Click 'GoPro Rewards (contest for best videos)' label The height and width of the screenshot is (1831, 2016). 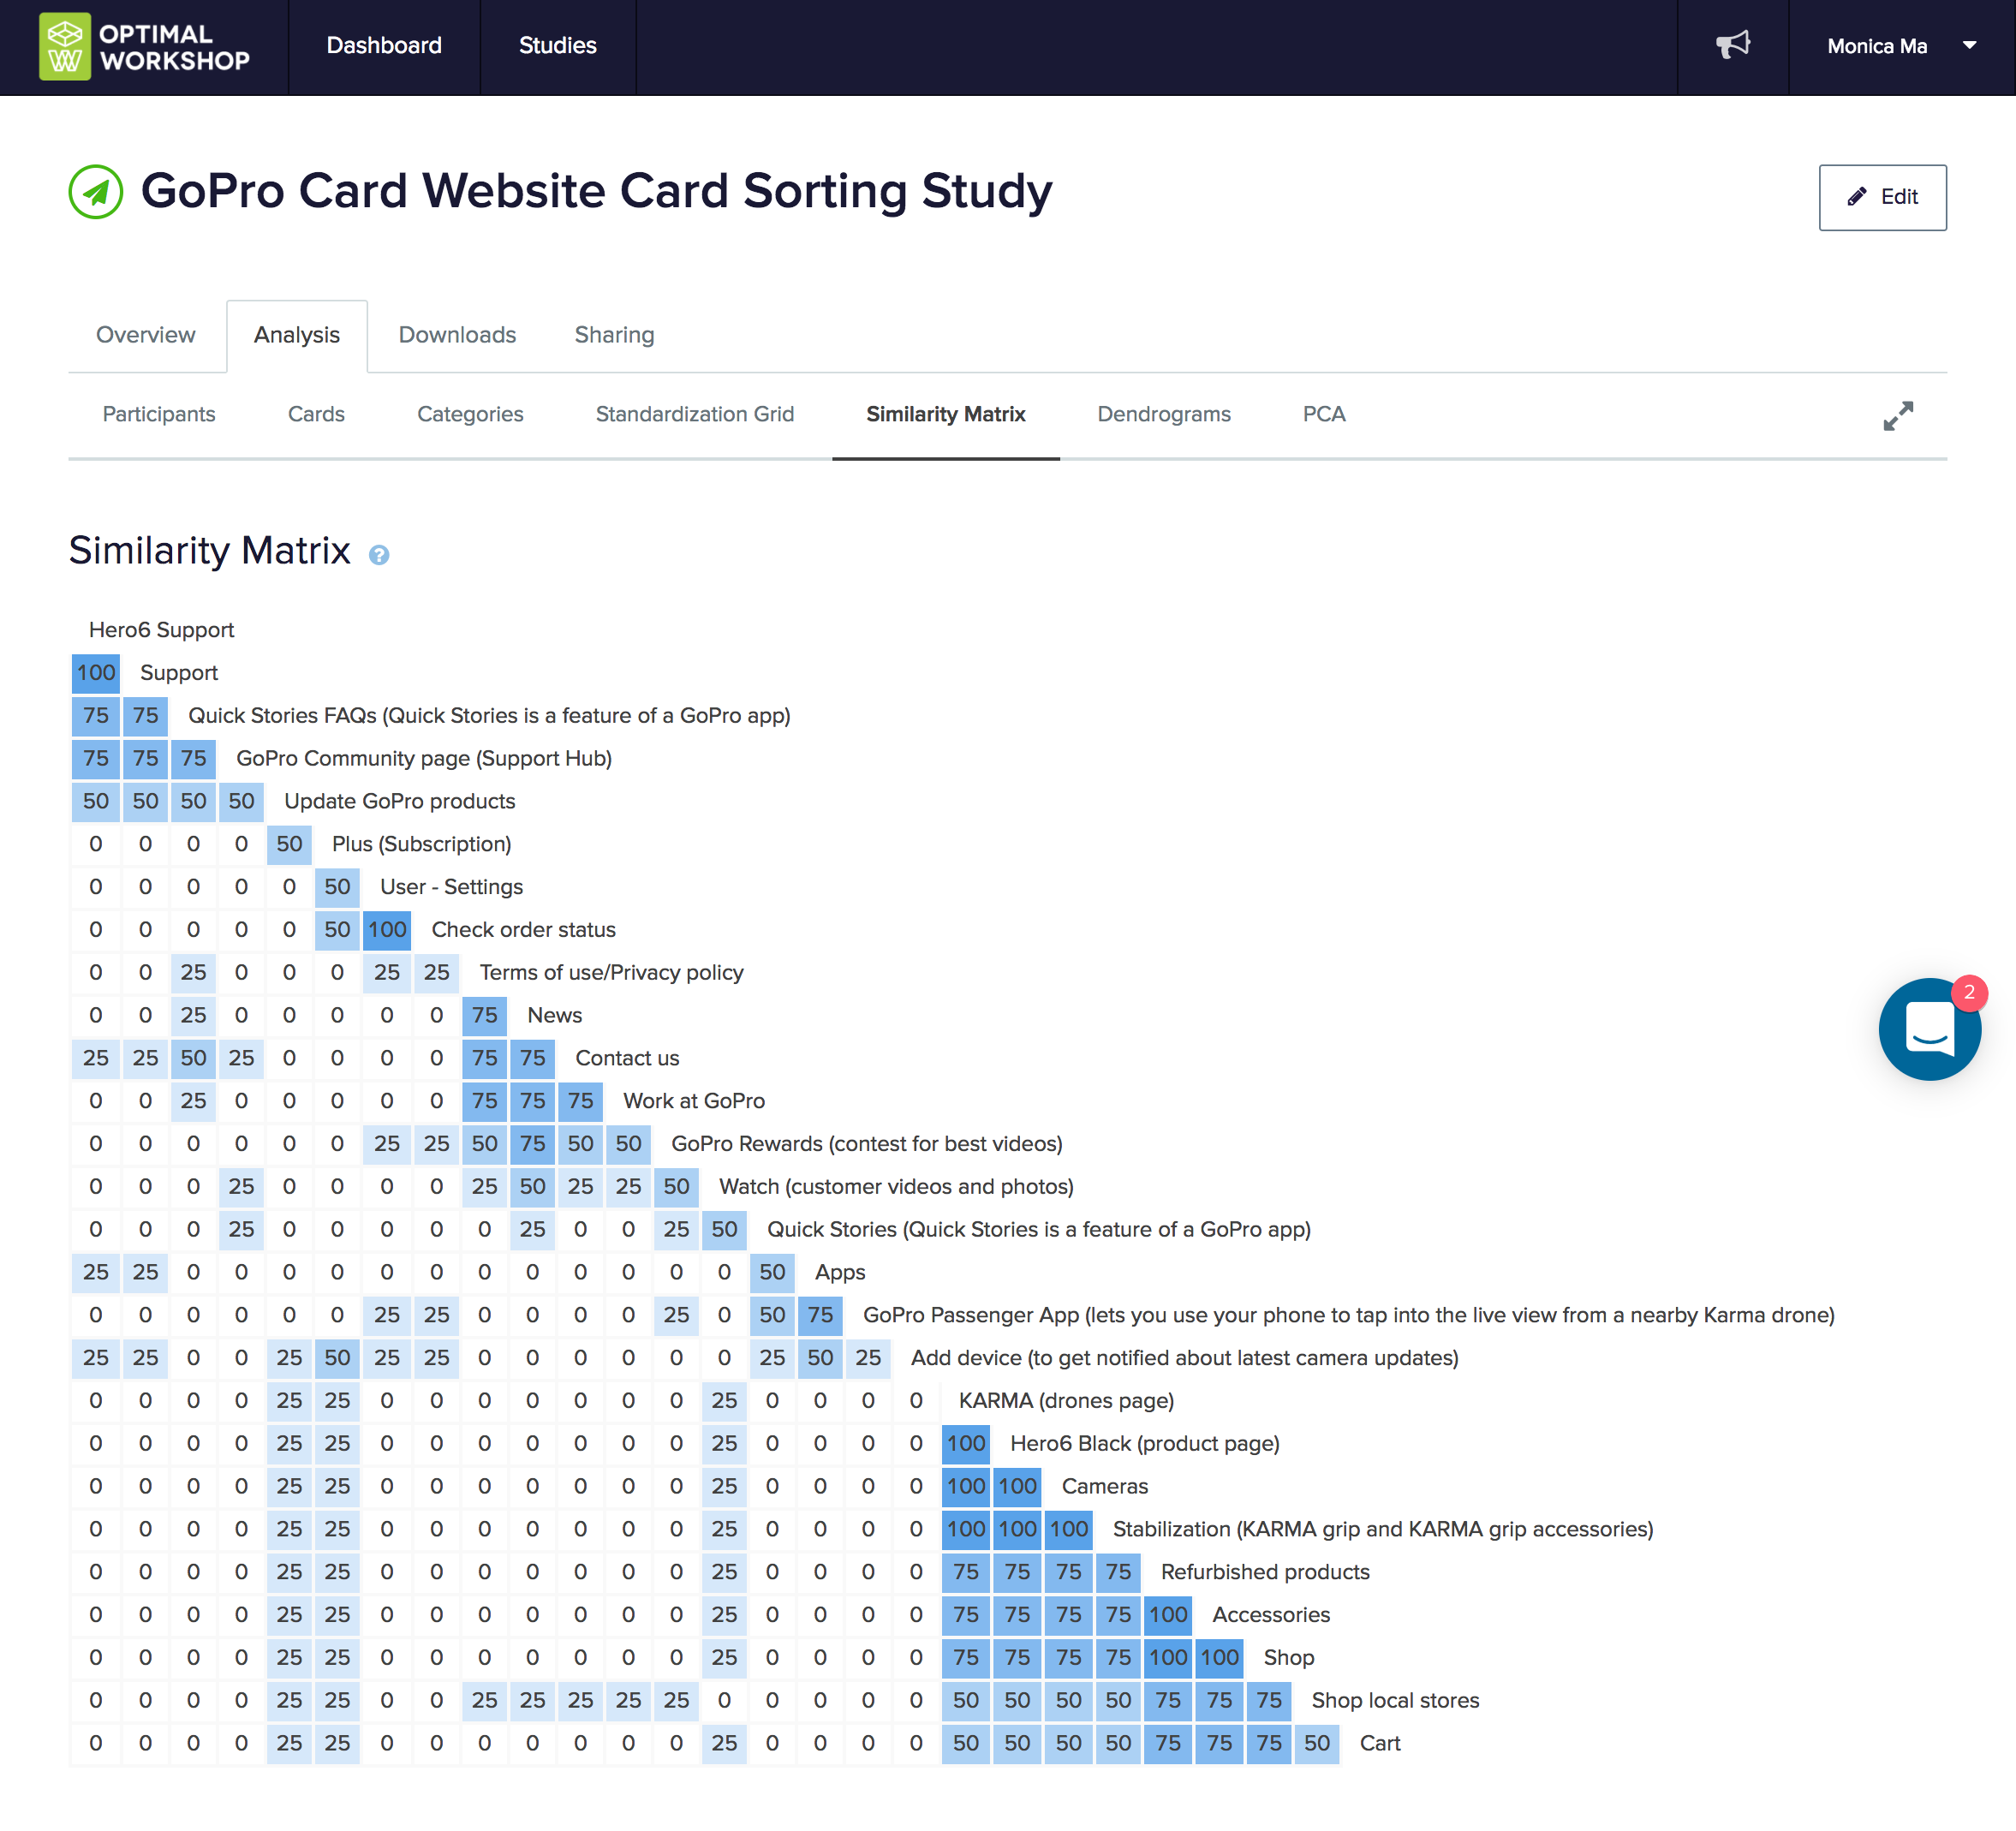pyautogui.click(x=867, y=1143)
